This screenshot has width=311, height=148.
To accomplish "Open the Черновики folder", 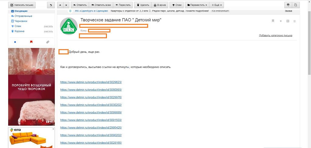I will coord(21,21).
